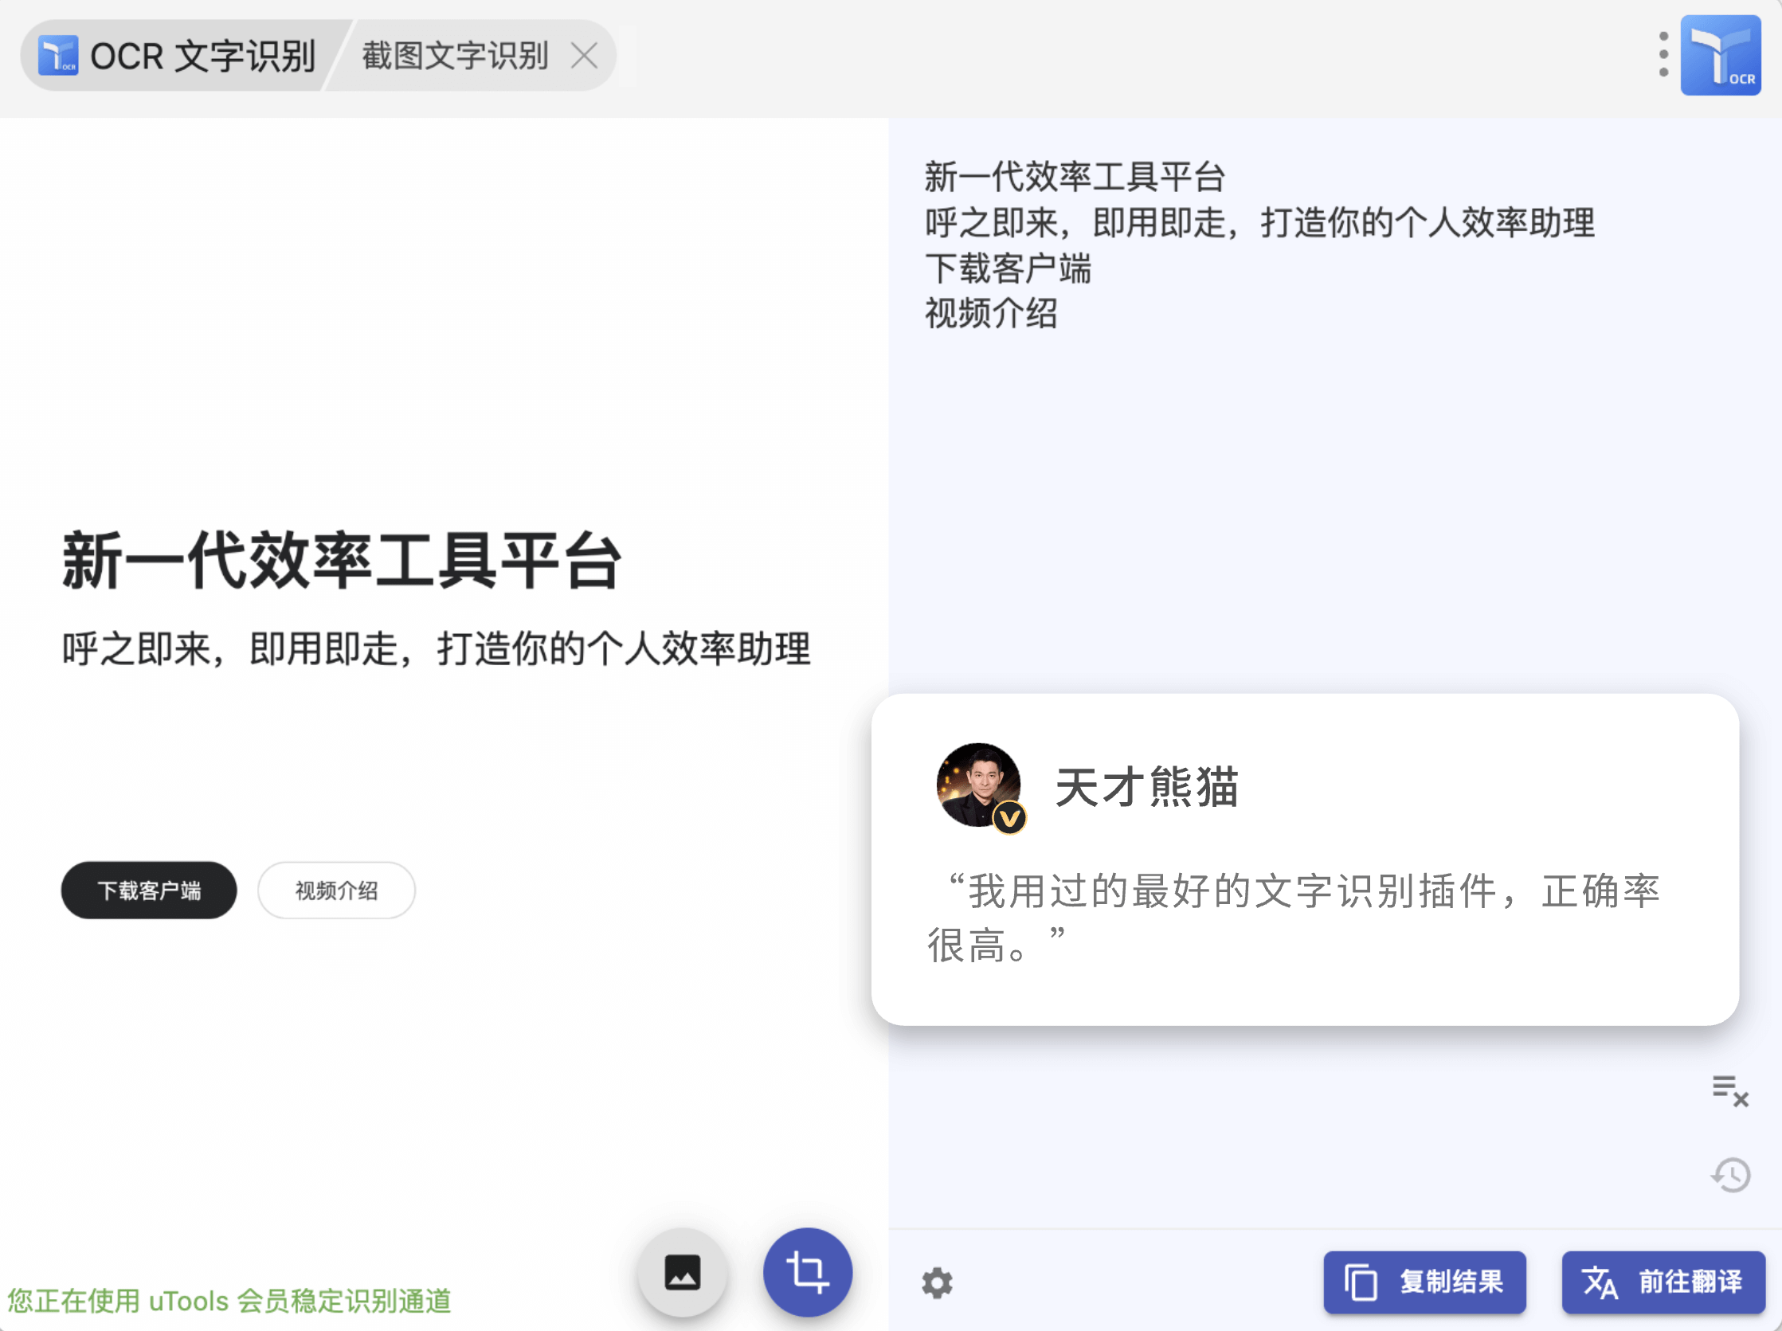The width and height of the screenshot is (1782, 1331).
Task: Open image file picker button
Action: click(x=682, y=1273)
